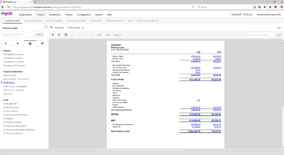Open the Export dropdown

pos(117,35)
